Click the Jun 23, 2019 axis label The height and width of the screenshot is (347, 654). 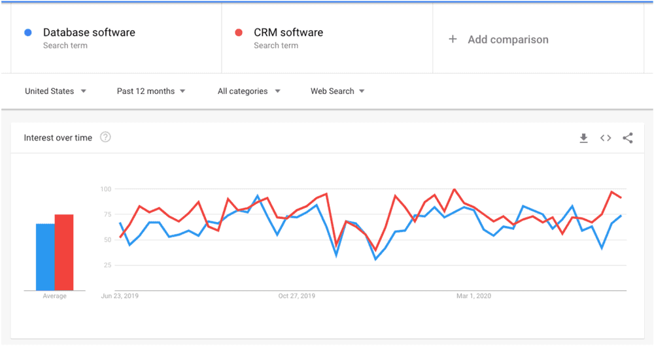(x=120, y=296)
